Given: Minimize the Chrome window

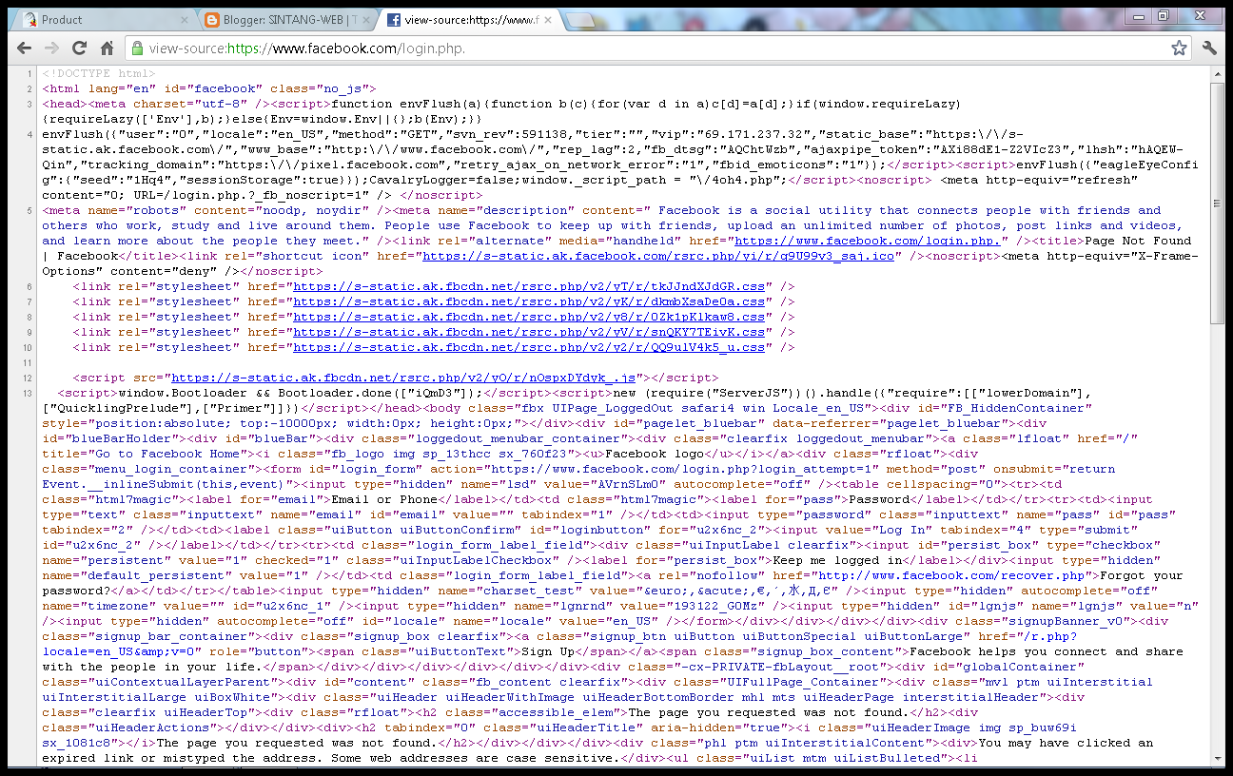Looking at the screenshot, I should click(x=1140, y=14).
